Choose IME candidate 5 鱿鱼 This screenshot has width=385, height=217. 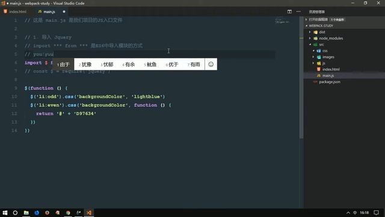coord(150,64)
